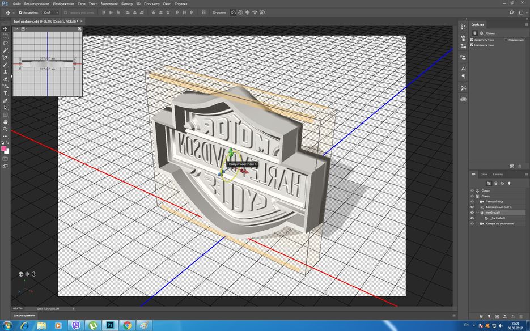Image resolution: width=530 pixels, height=331 pixels.
Task: Open the extra tools ellipsis button
Action: 5,136
